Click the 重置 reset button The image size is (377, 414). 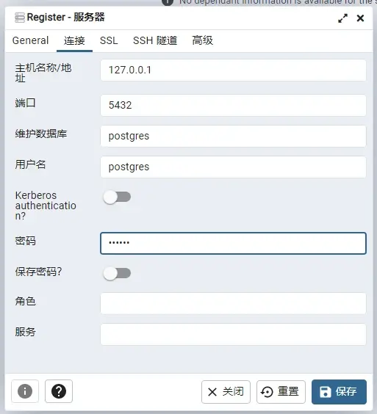pyautogui.click(x=281, y=392)
